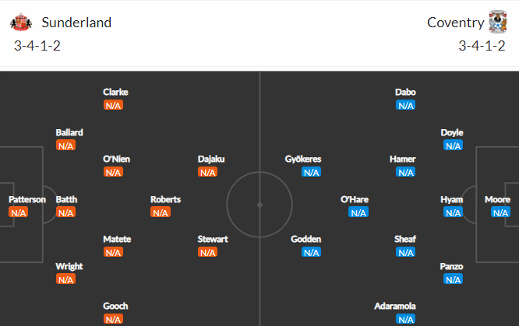Click Sunderland's 3-4-1-2 formation text
519x326 pixels.
click(x=37, y=46)
